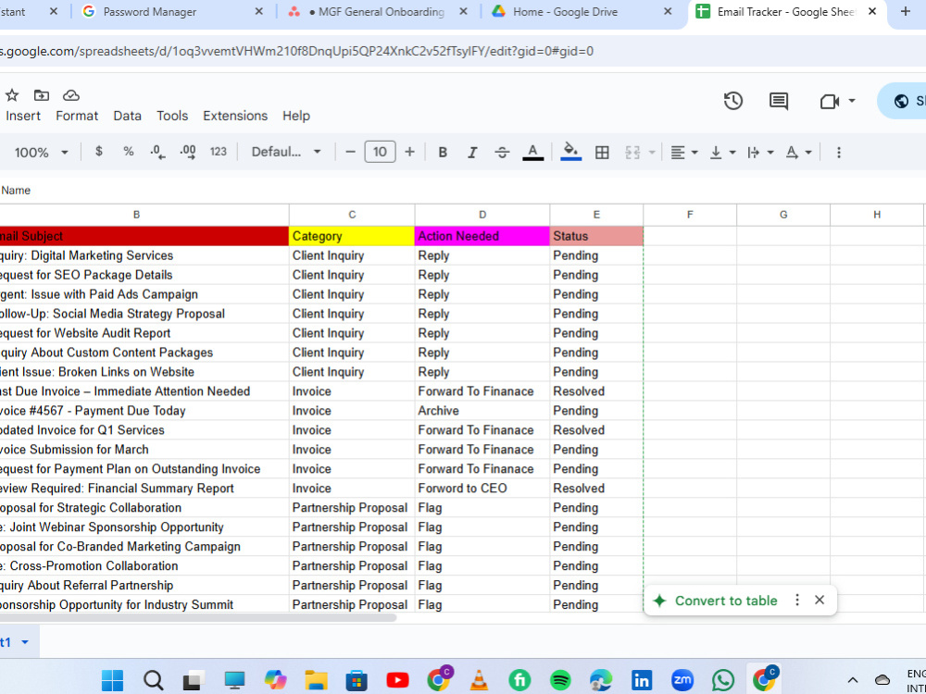Screen dimensions: 926x694
Task: Click the video meeting camera icon
Action: (830, 102)
